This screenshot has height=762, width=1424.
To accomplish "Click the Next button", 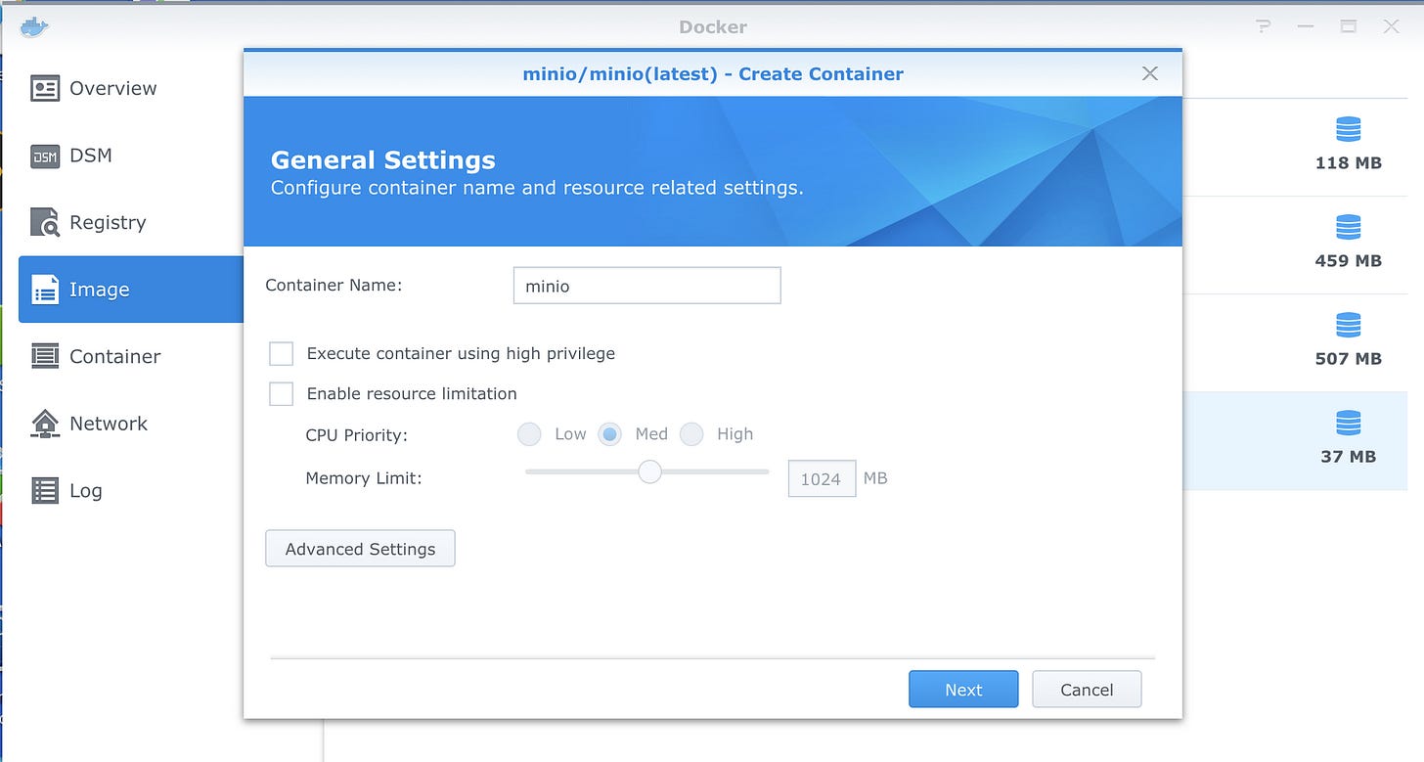I will (963, 690).
